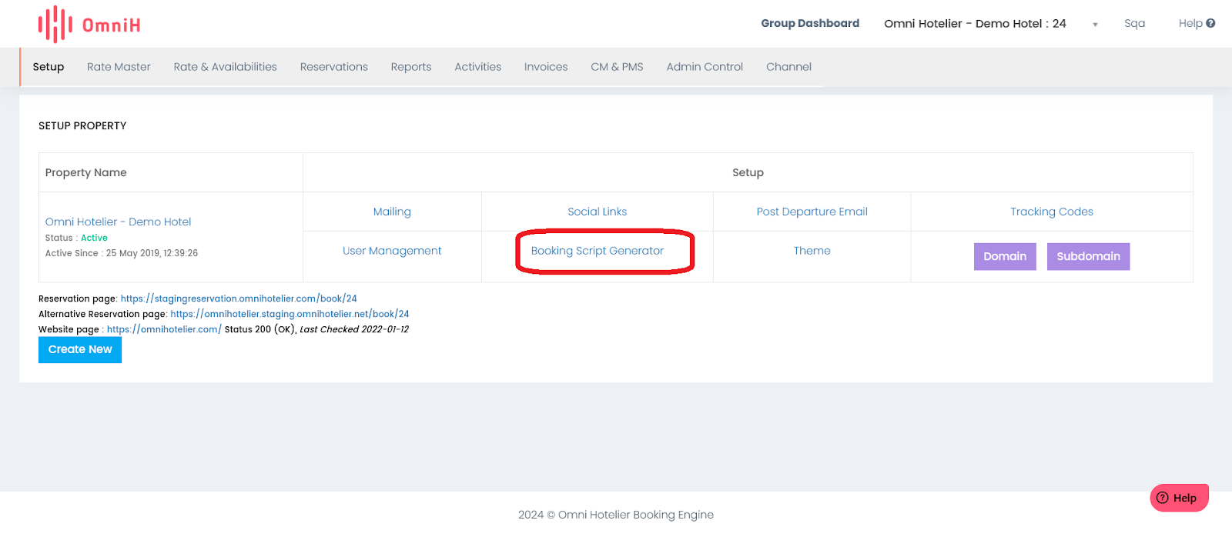Viewport: 1232px width, 537px height.
Task: Click the footer Omni Hotelier Booking Engine text
Action: pyautogui.click(x=636, y=515)
